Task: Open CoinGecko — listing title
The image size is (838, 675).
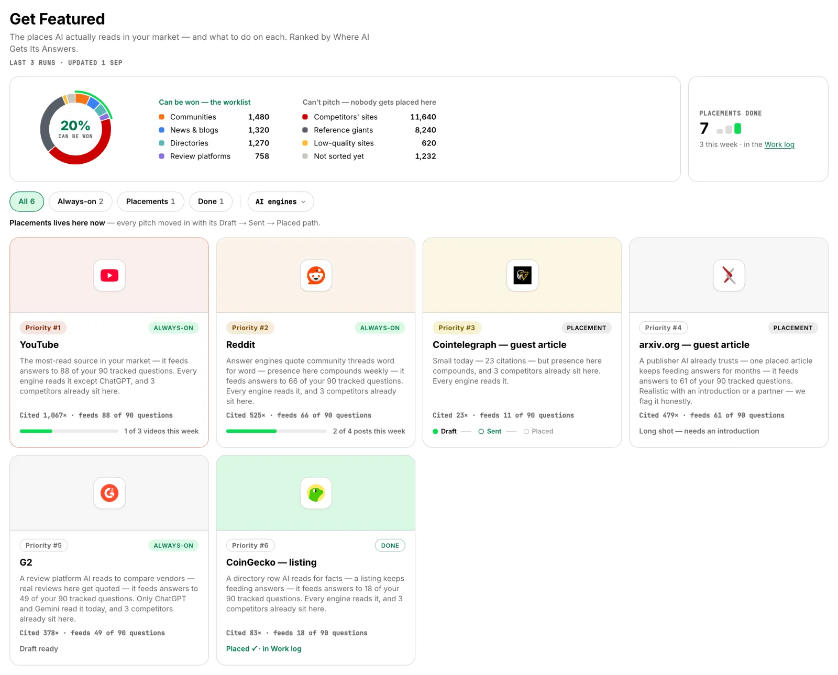Action: [271, 562]
